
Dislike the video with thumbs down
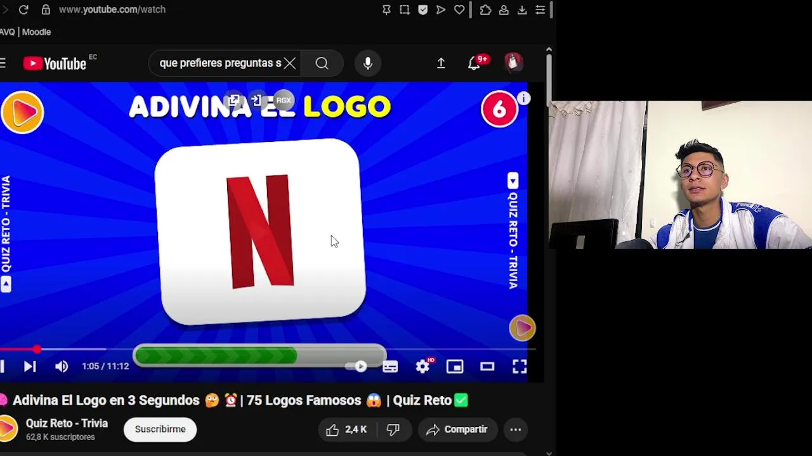[x=393, y=429]
